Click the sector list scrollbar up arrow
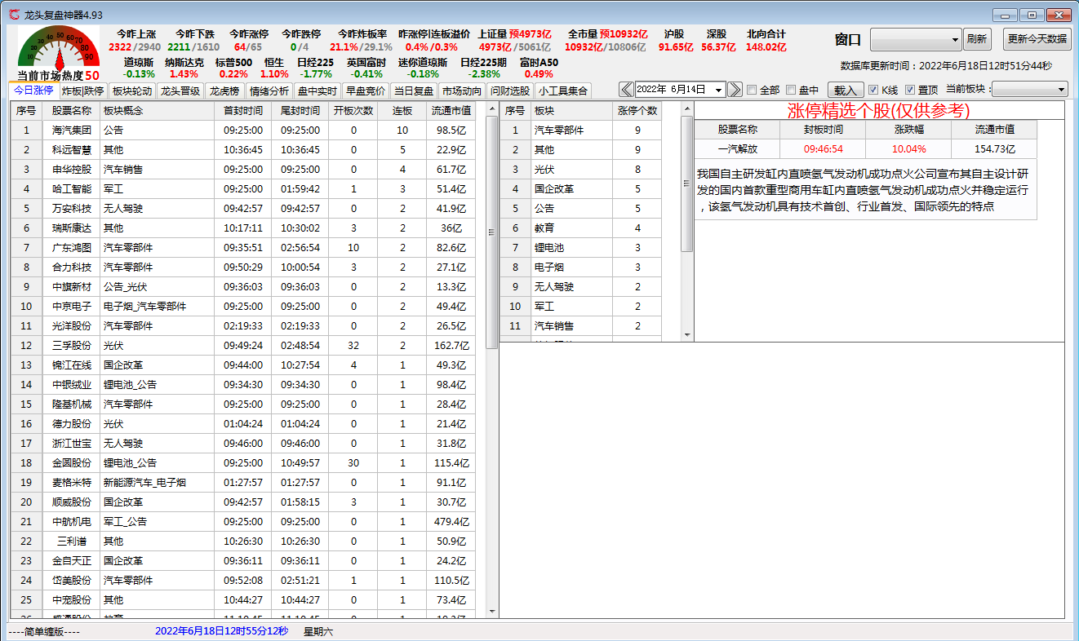 coord(686,108)
